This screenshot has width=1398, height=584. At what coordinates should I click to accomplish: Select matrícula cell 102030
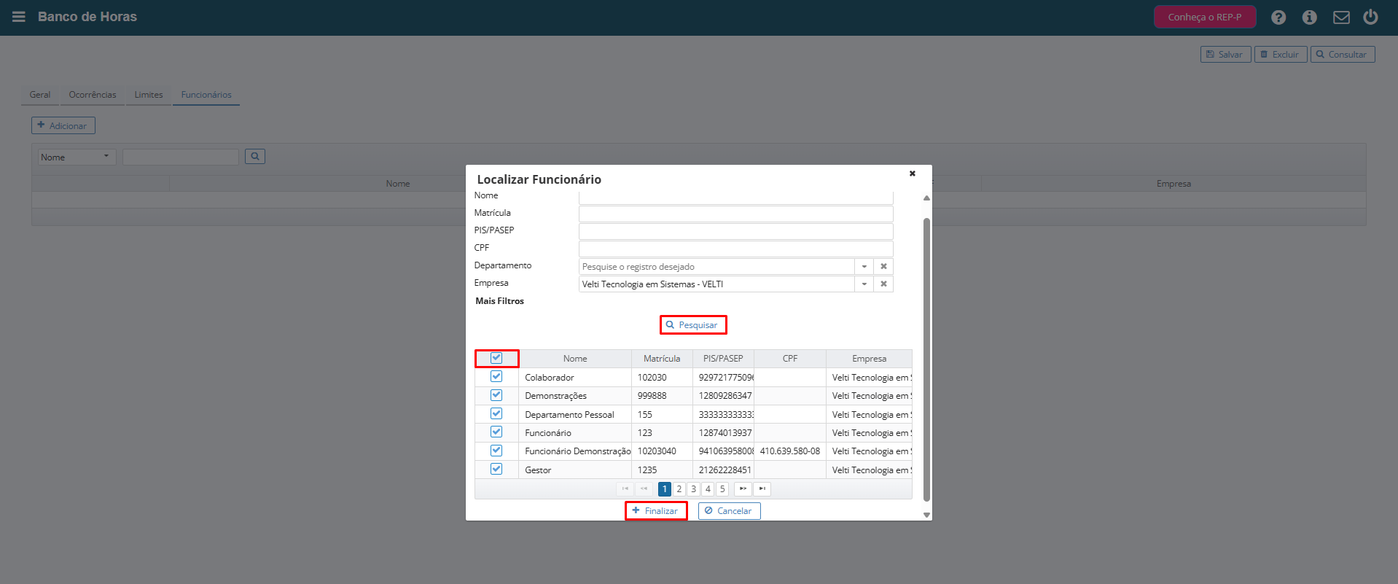(662, 378)
